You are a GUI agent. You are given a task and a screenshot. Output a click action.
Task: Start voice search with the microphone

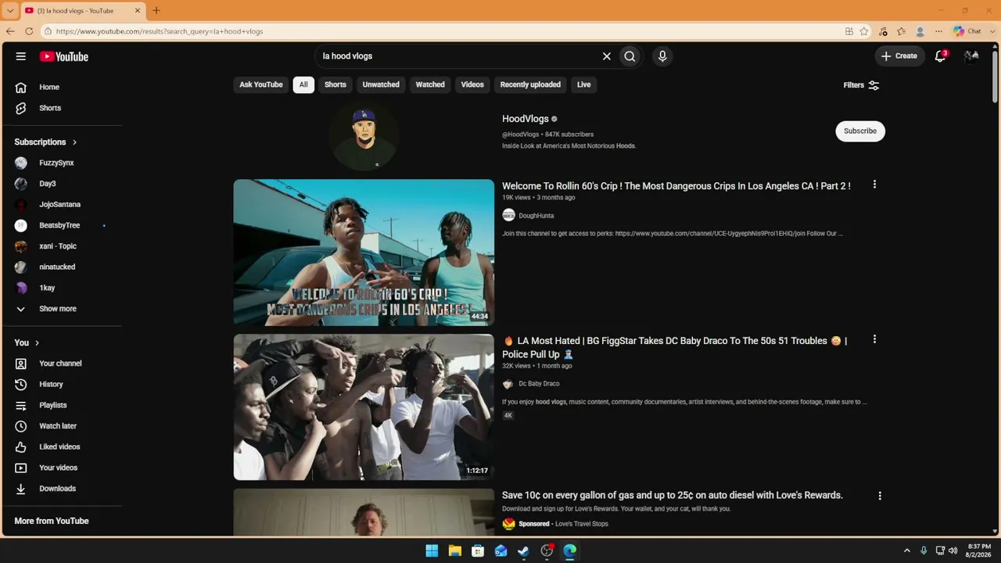pyautogui.click(x=662, y=56)
